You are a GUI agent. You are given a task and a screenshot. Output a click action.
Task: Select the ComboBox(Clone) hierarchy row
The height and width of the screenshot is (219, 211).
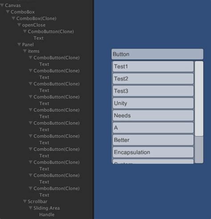tap(37, 18)
